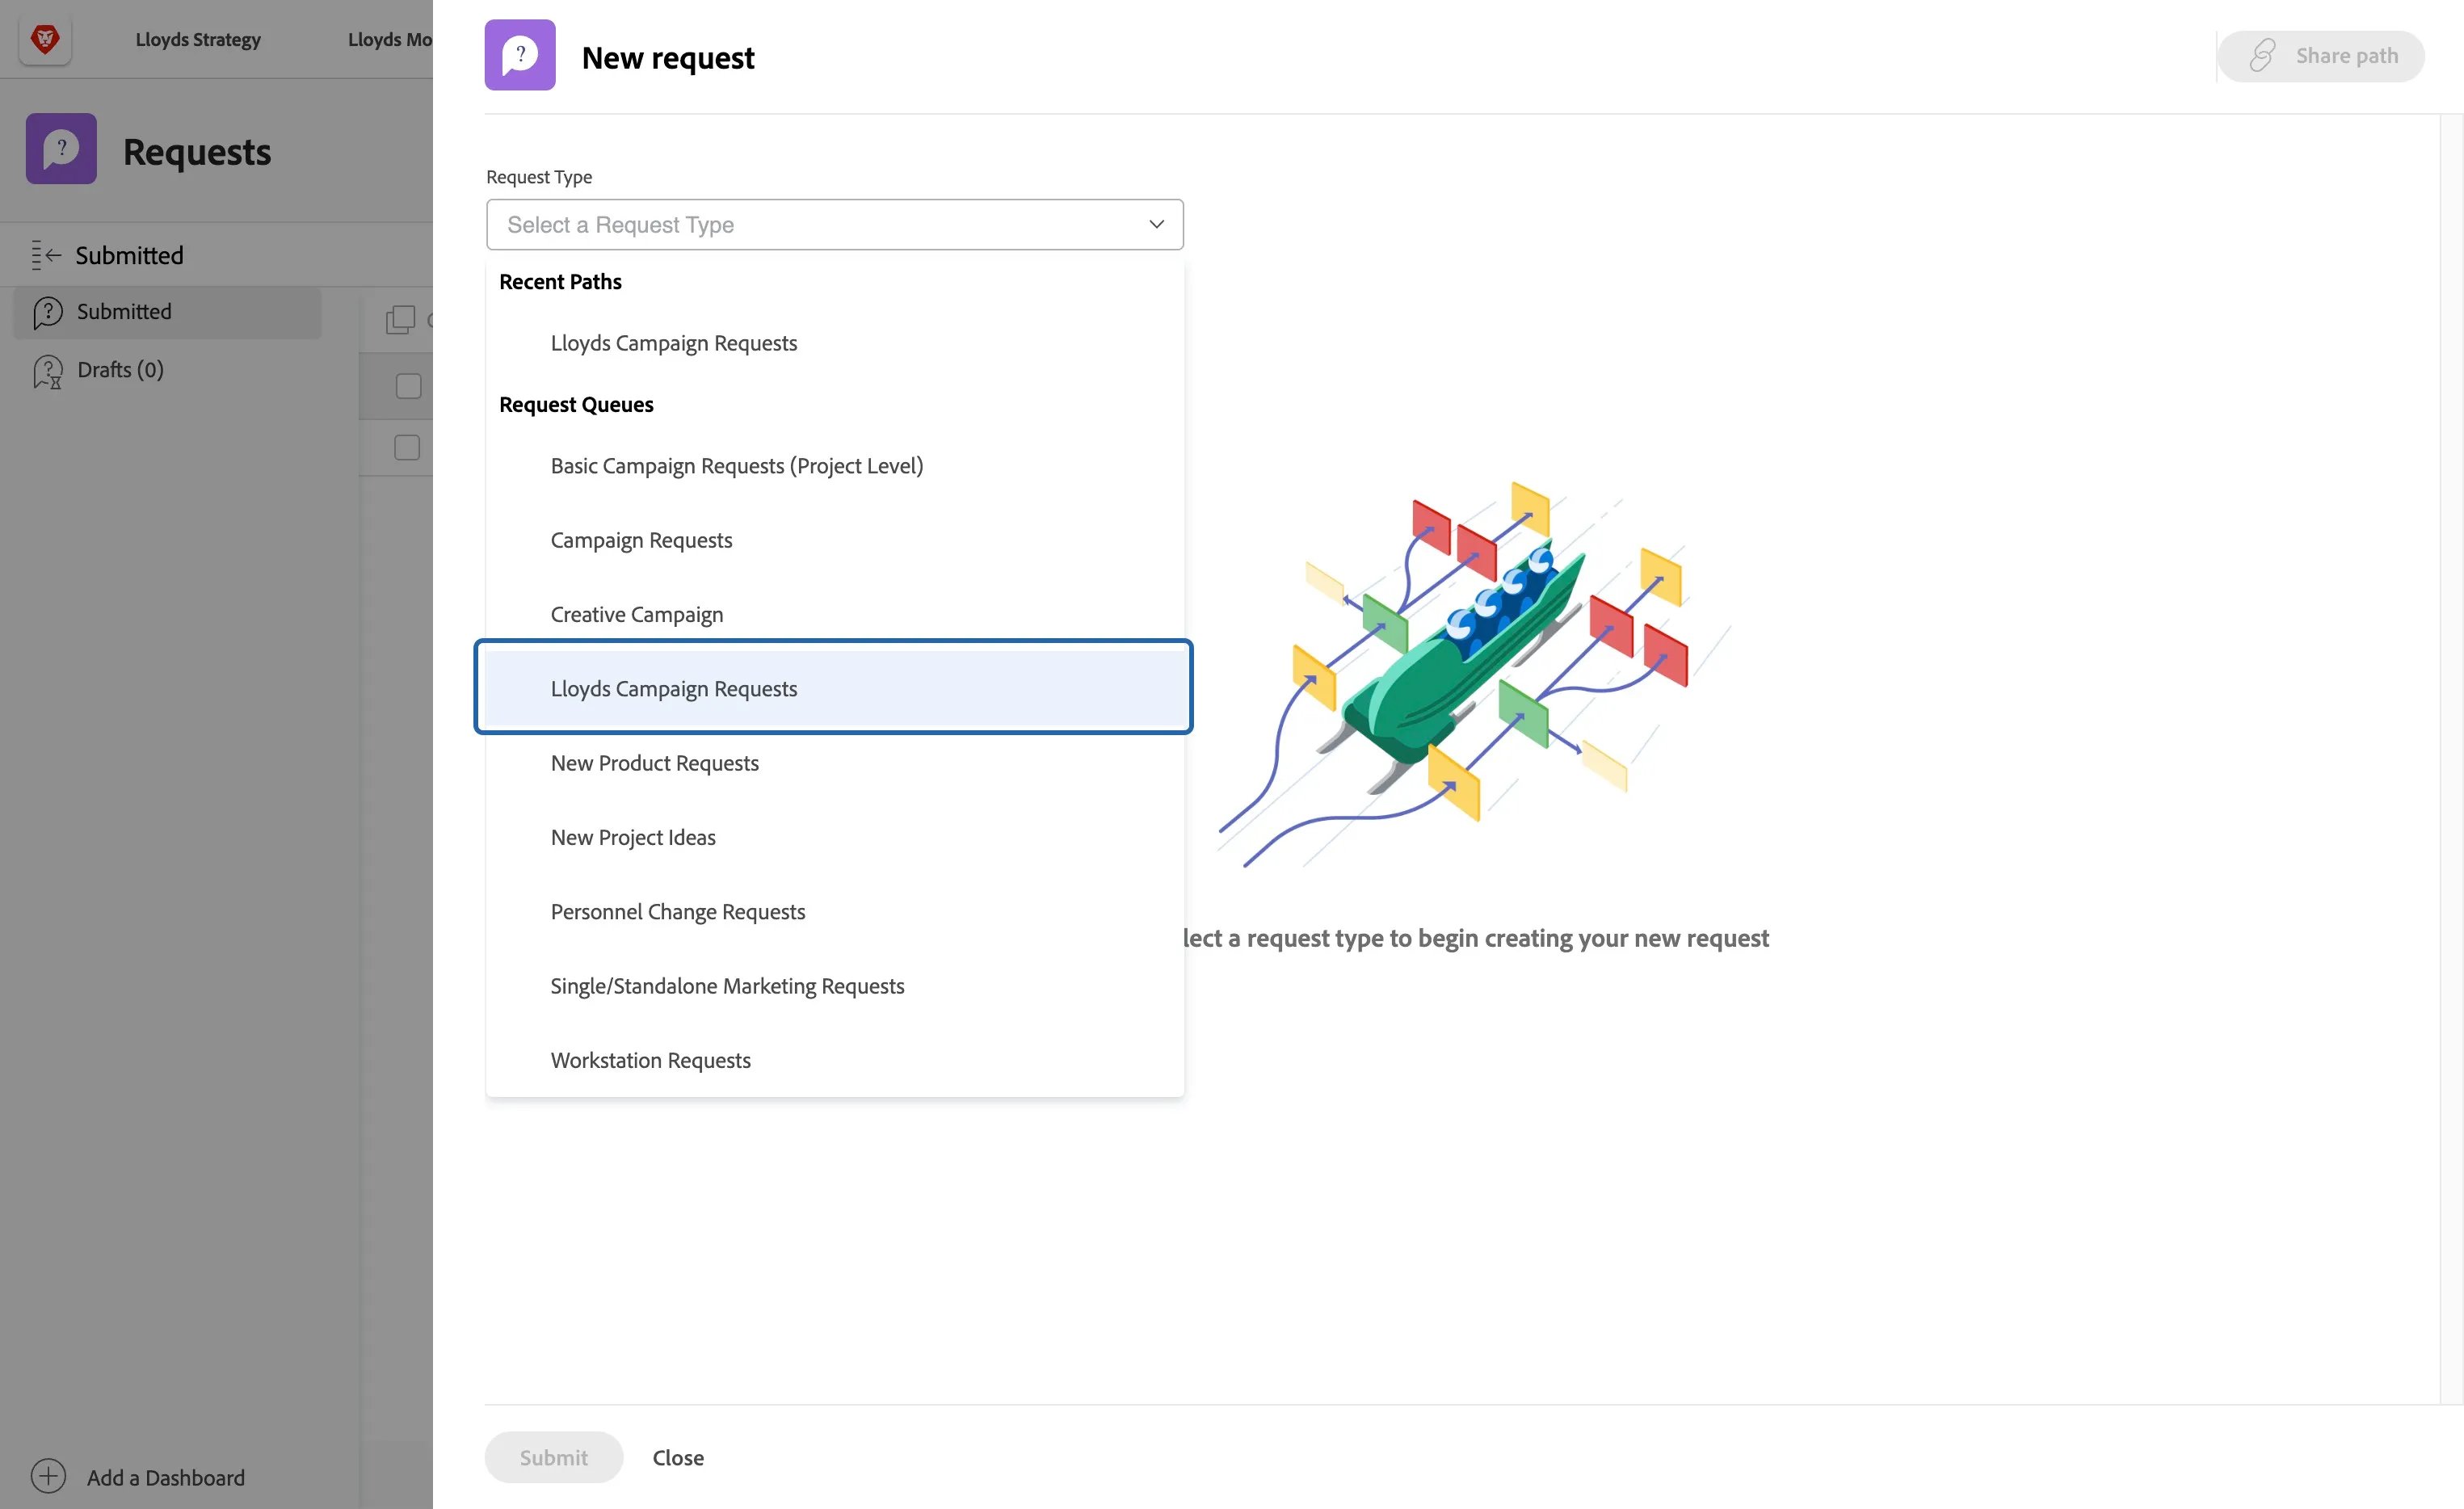Viewport: 2464px width, 1509px height.
Task: Click the Submitted speech bubble icon
Action: [48, 312]
